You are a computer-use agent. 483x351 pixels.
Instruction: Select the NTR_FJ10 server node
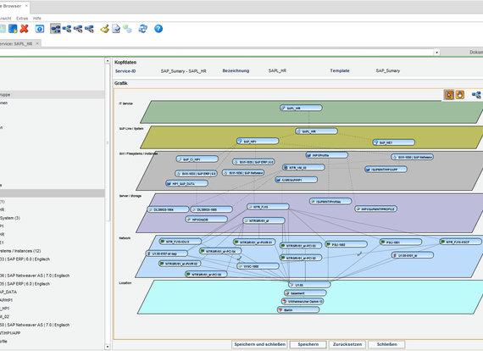point(268,207)
